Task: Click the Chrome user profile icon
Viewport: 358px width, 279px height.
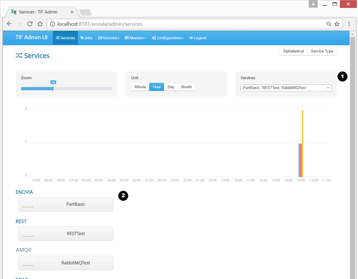Action: pos(313,4)
